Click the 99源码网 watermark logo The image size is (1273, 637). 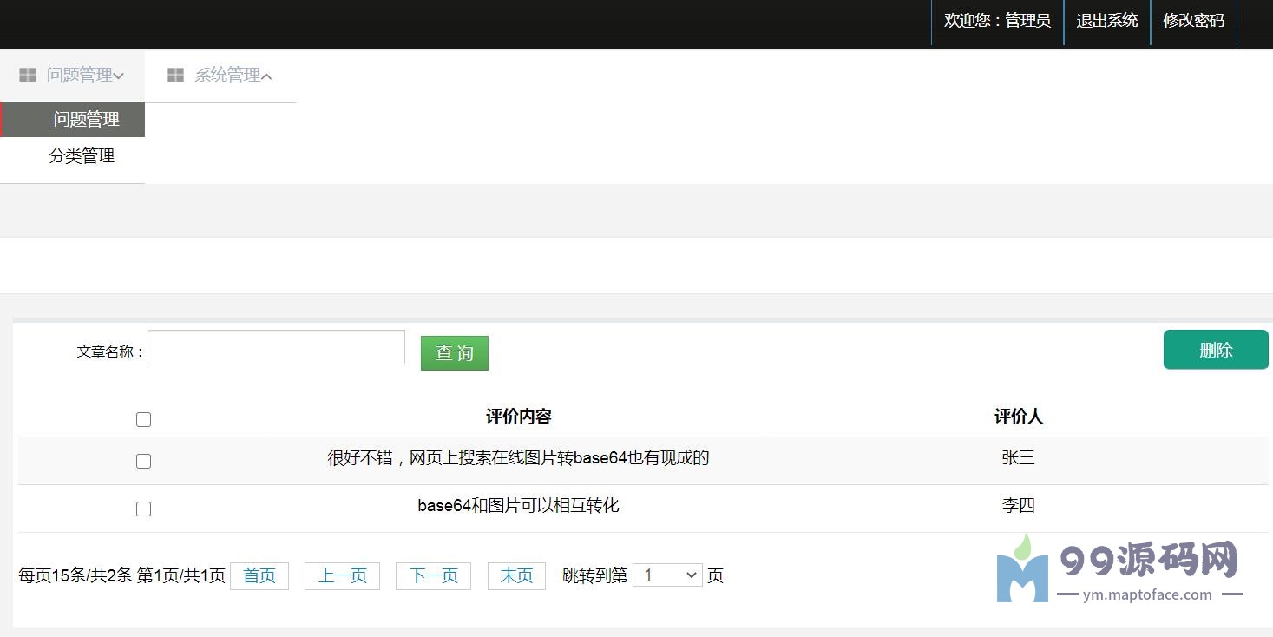coord(1120,569)
